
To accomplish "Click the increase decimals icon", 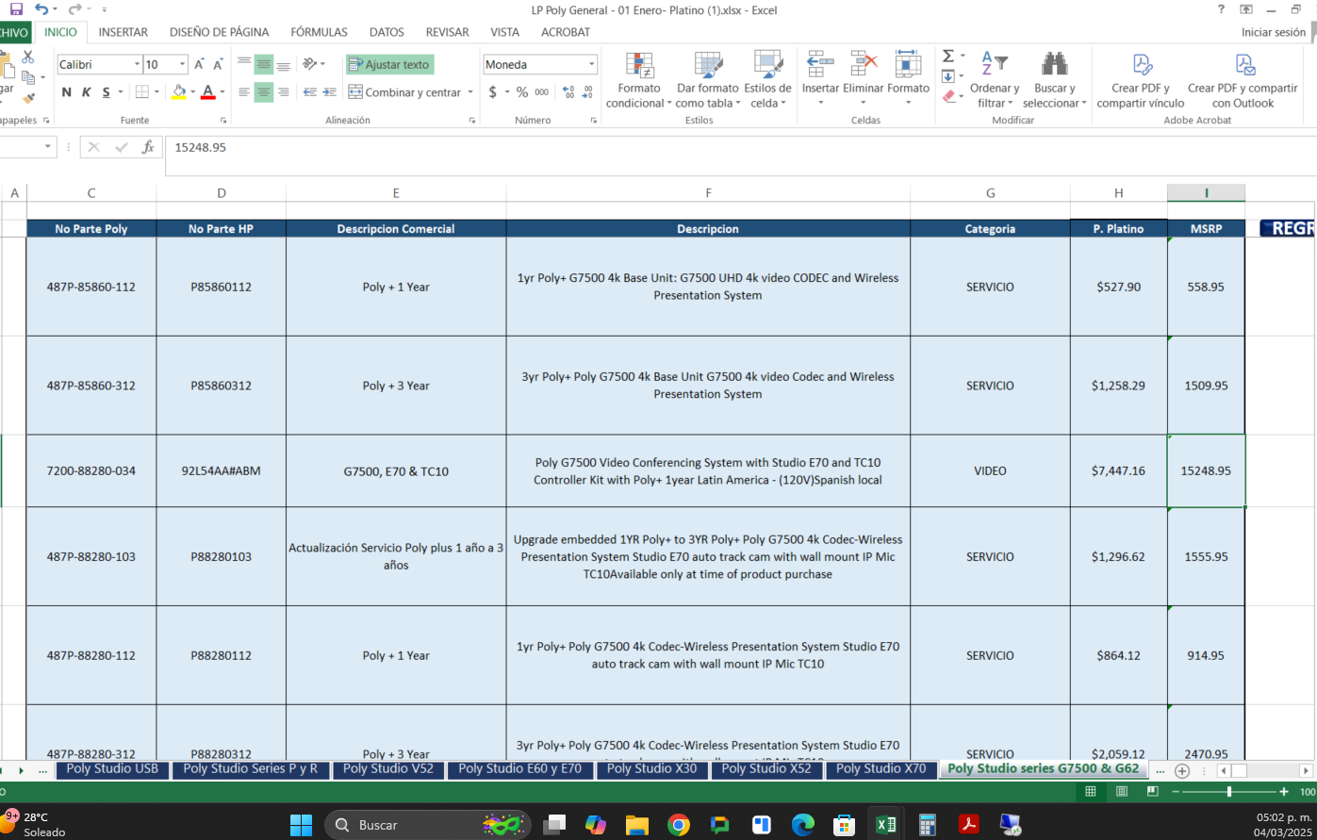I will coord(568,92).
